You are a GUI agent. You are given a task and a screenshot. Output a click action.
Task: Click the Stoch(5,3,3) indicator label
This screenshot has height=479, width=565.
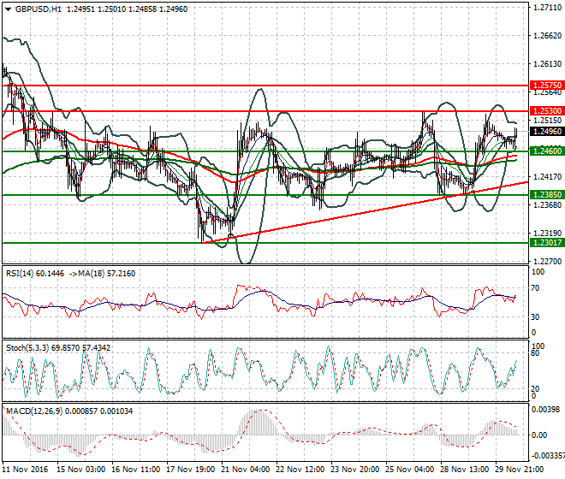[27, 348]
